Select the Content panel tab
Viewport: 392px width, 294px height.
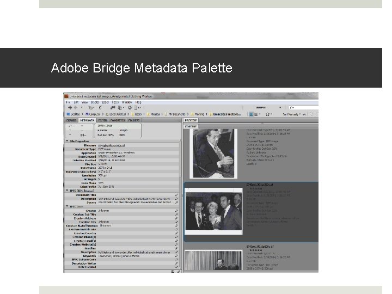pyautogui.click(x=191, y=126)
